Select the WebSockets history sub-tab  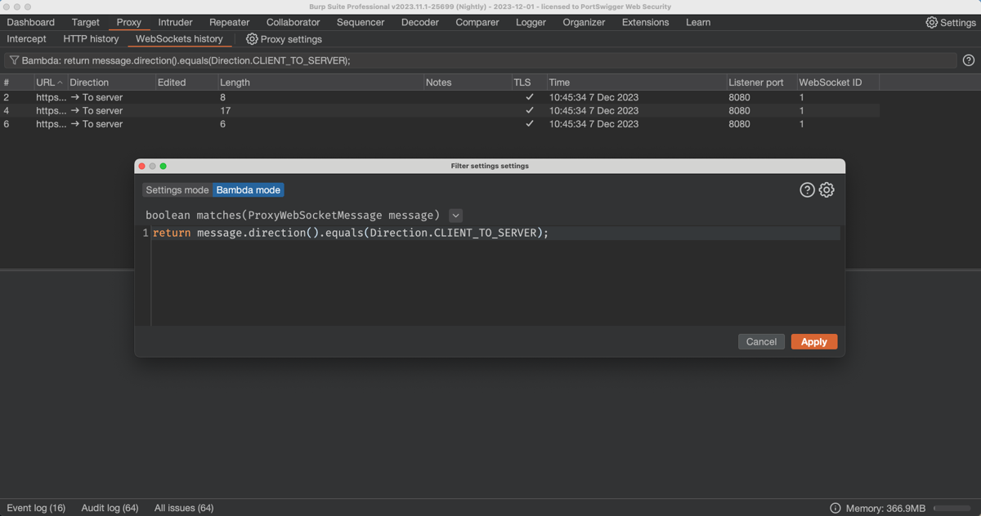pos(179,39)
